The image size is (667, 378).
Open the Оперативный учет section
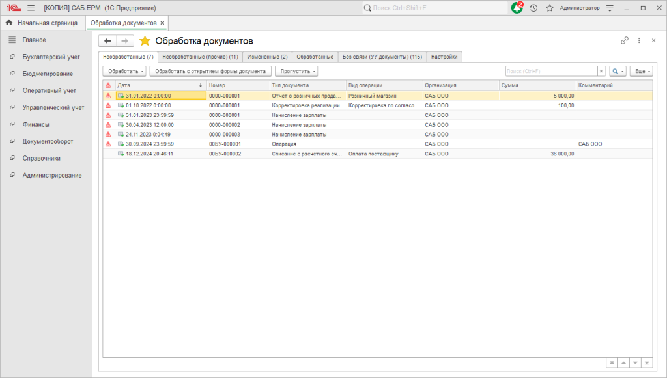tap(50, 91)
